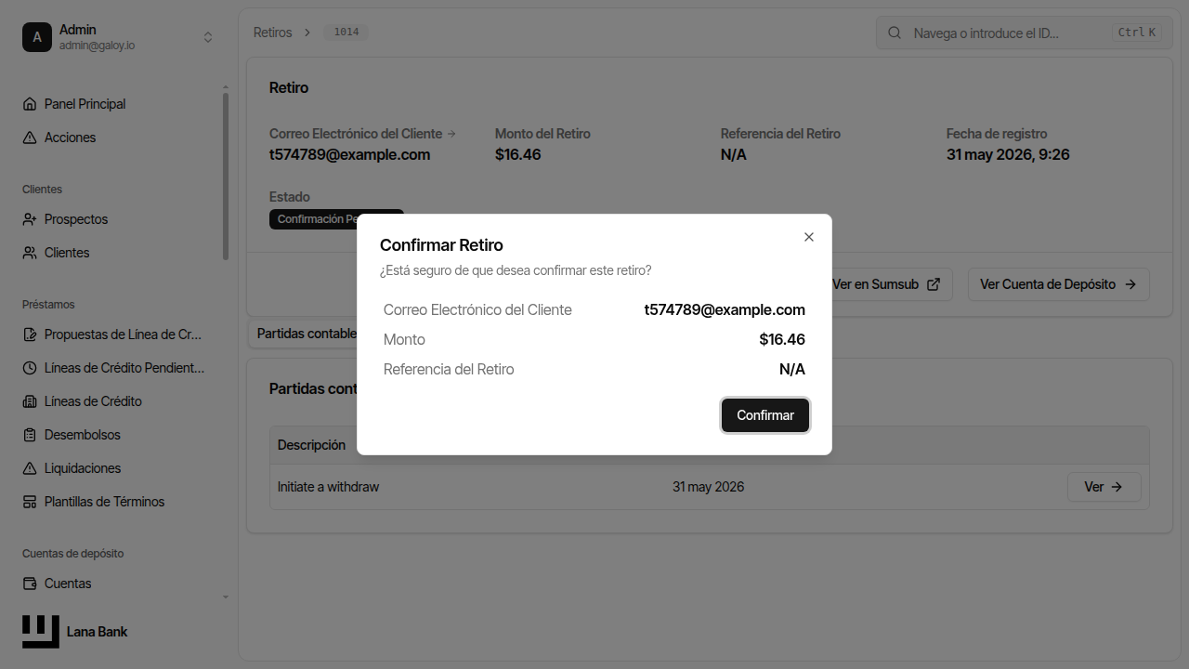Screen dimensions: 1189x669
Task: Click Correo Electrónico del Cliente link label
Action: (x=362, y=134)
